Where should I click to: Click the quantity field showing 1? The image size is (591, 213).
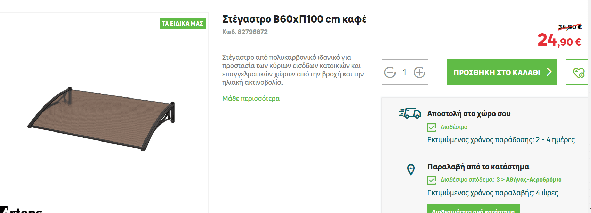pos(405,72)
